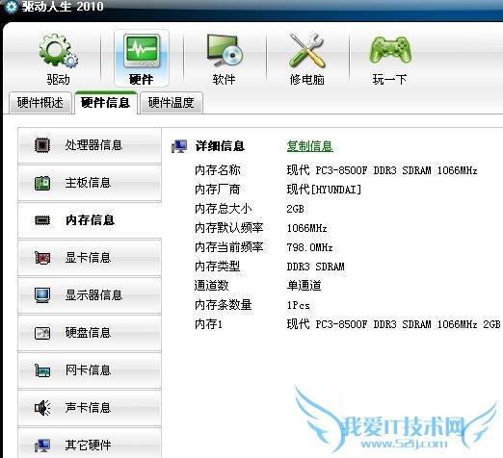Image resolution: width=503 pixels, height=458 pixels.
Task: Click the motherboard icon next to 主板信息
Action: click(42, 183)
